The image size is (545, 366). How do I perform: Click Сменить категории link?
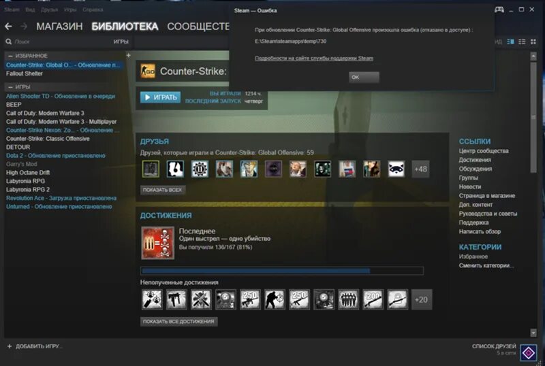tap(486, 265)
